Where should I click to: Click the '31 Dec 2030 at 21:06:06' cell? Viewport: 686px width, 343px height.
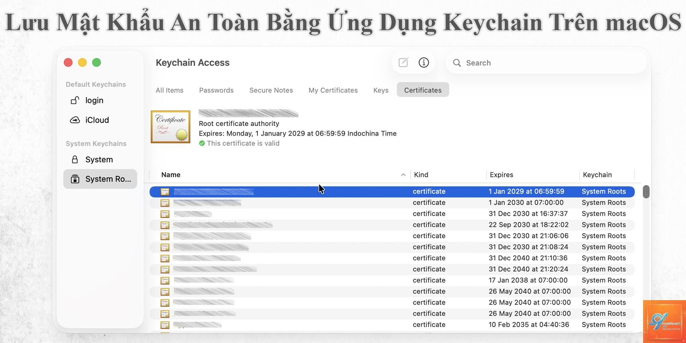[529, 236]
